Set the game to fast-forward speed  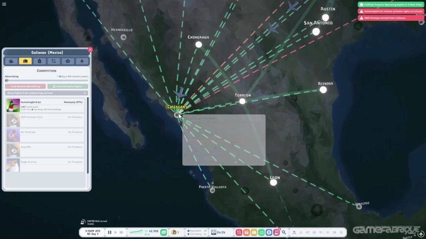121,232
